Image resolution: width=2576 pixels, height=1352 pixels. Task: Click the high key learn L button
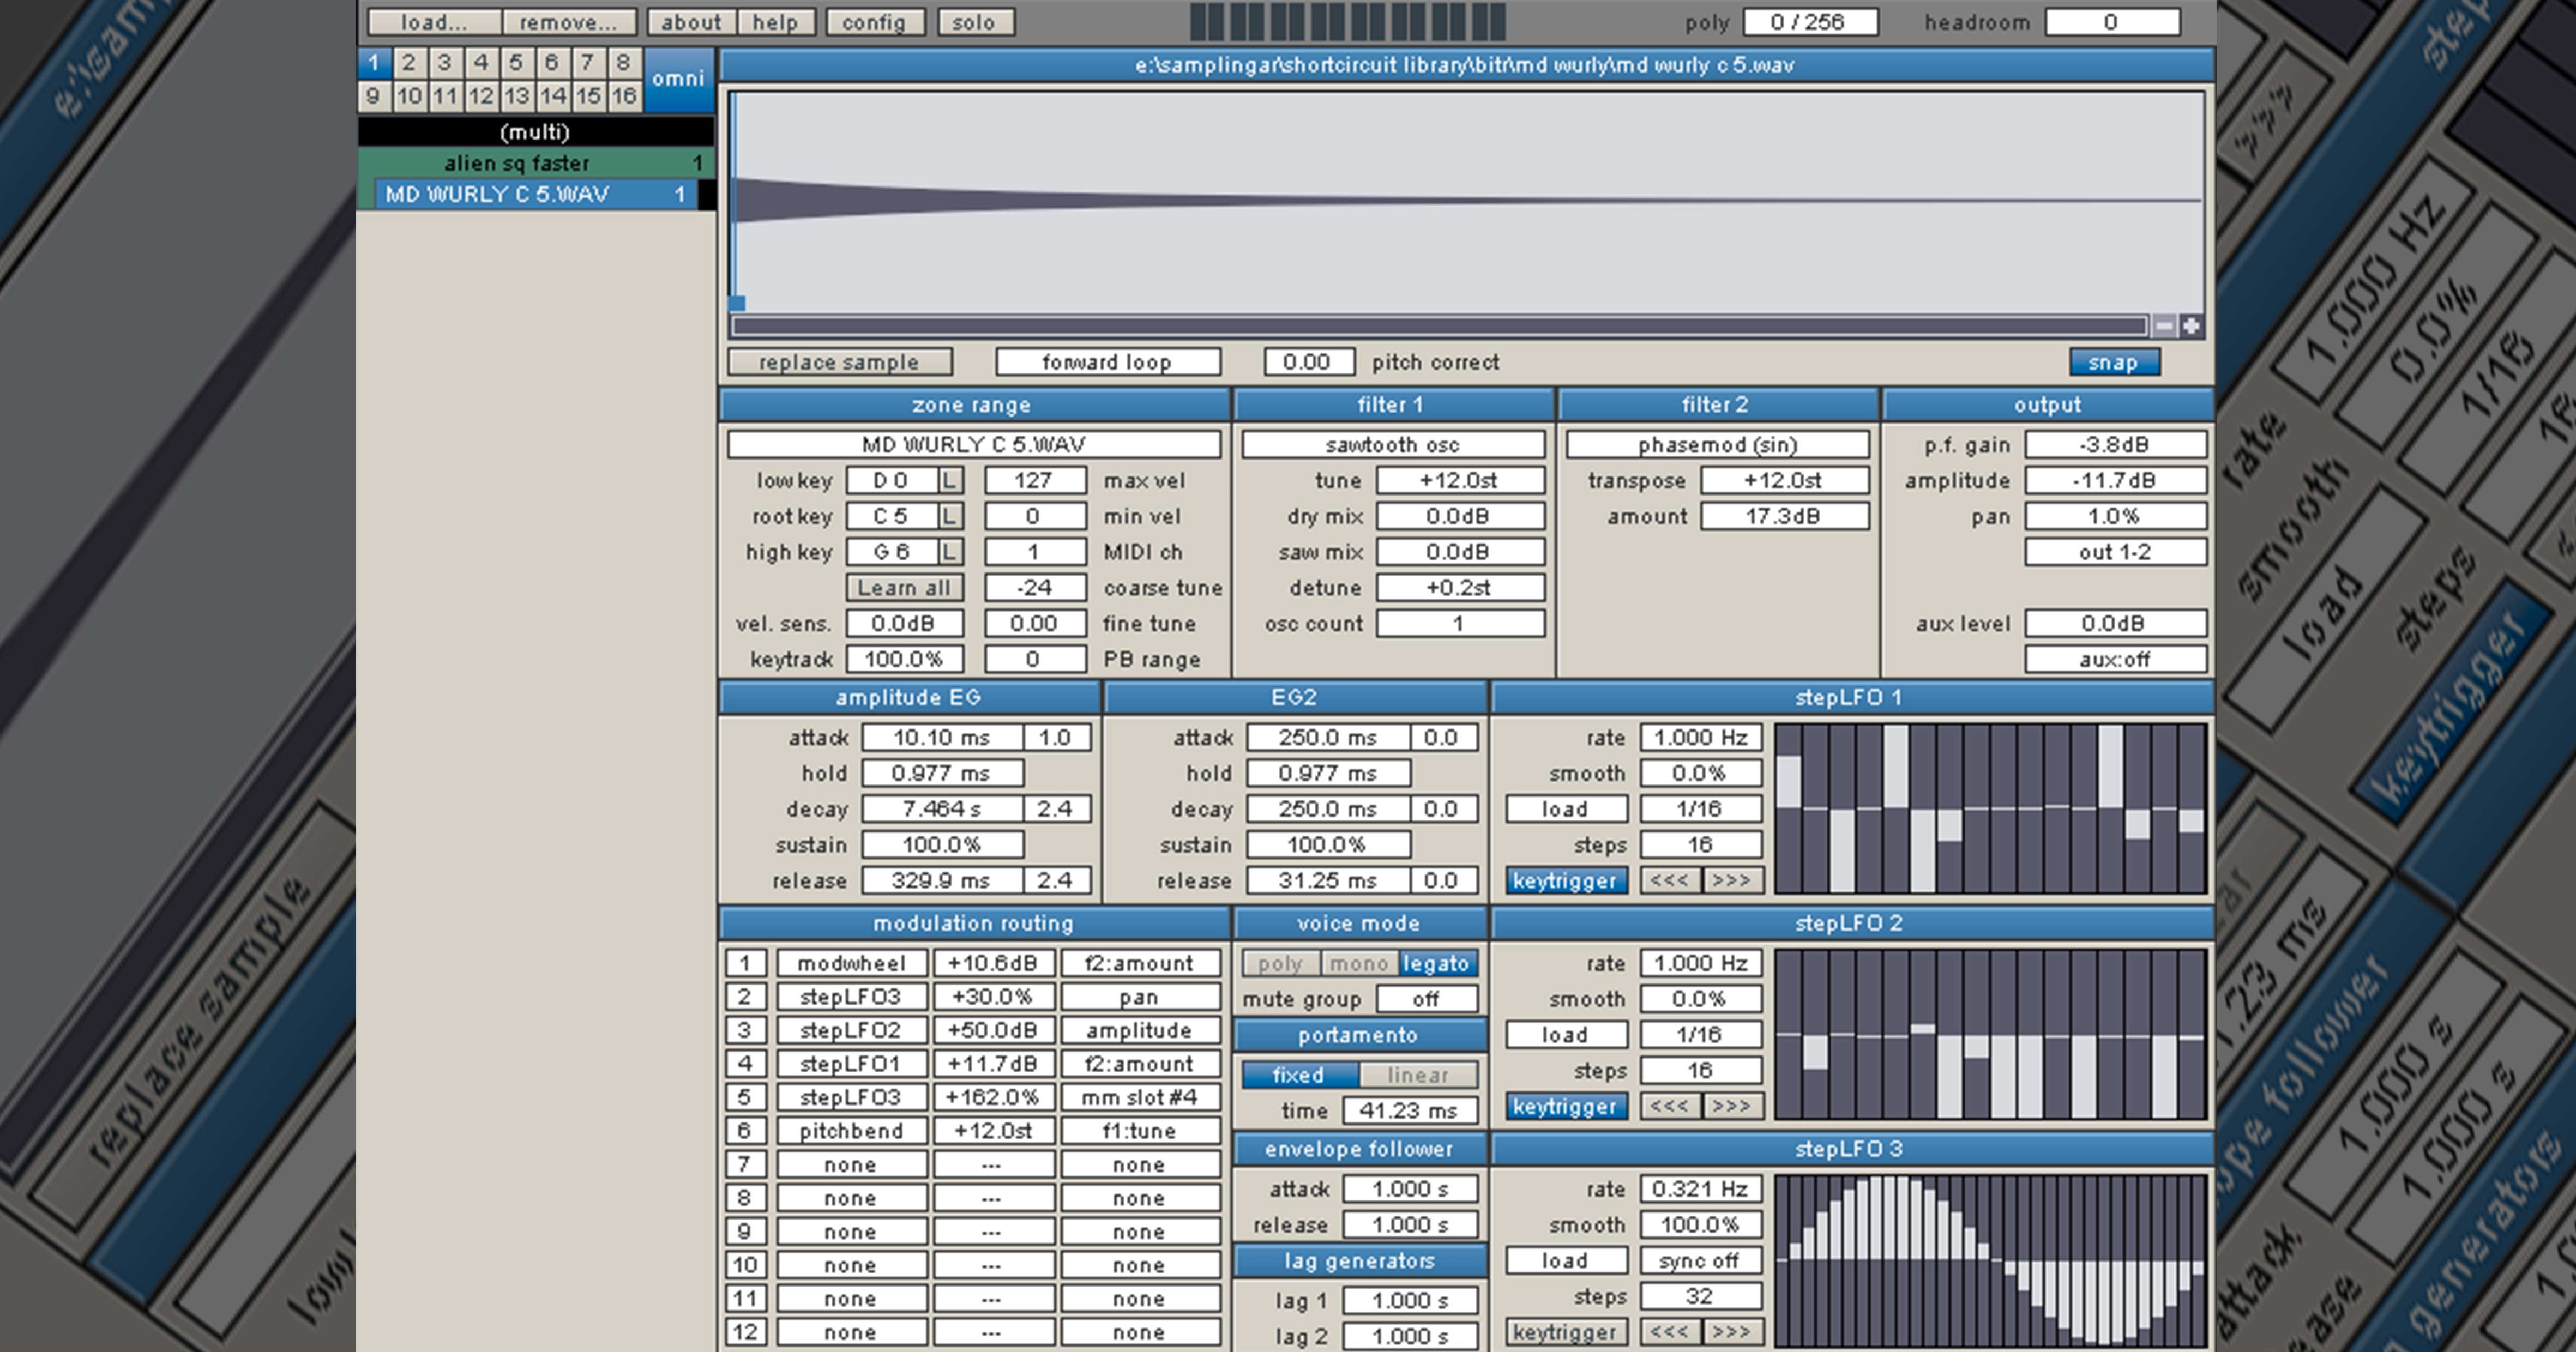pos(950,552)
